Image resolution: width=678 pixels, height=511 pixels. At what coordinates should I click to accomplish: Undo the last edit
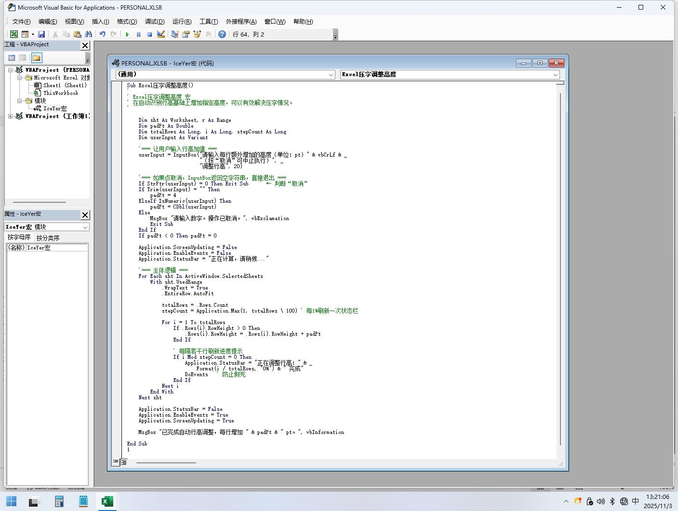102,34
